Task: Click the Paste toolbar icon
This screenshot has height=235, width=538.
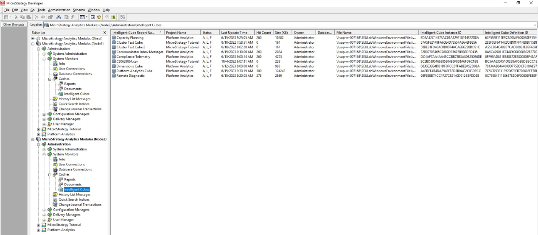Action: pyautogui.click(x=28, y=17)
